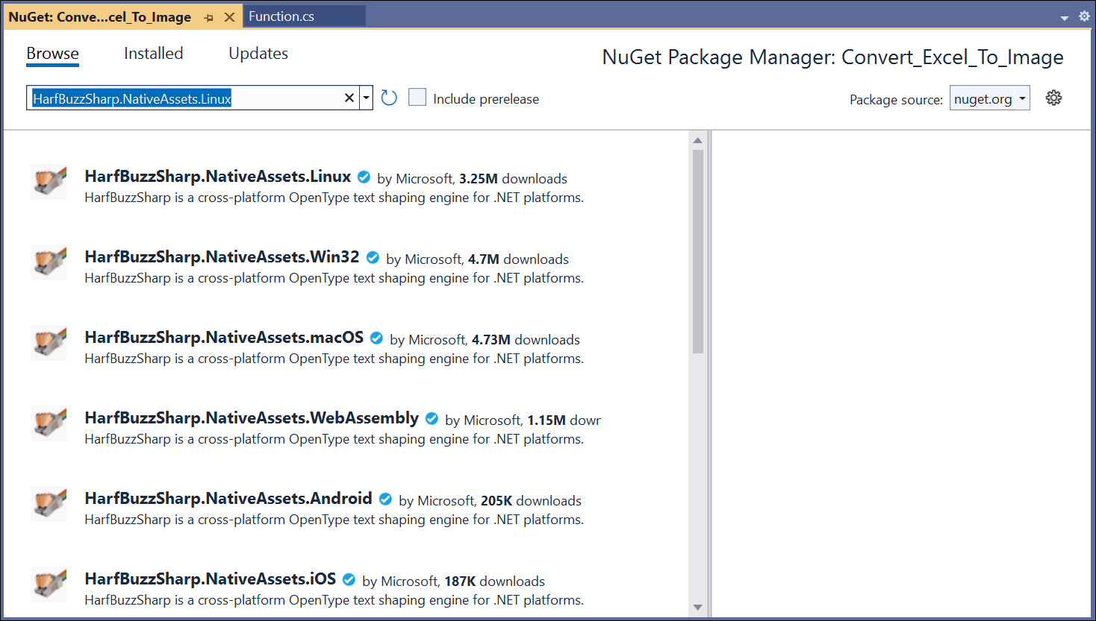Expand the search history dropdown arrow

[366, 98]
